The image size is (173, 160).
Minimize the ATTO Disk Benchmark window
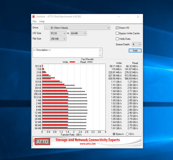point(119,17)
